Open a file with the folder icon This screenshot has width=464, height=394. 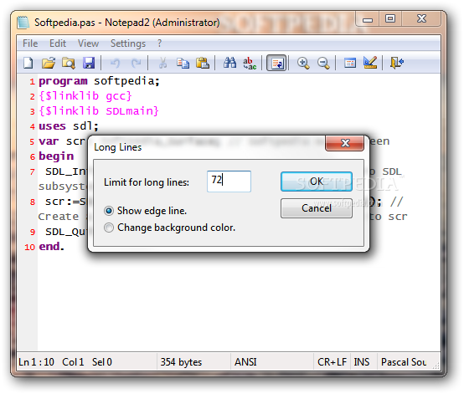coord(49,63)
